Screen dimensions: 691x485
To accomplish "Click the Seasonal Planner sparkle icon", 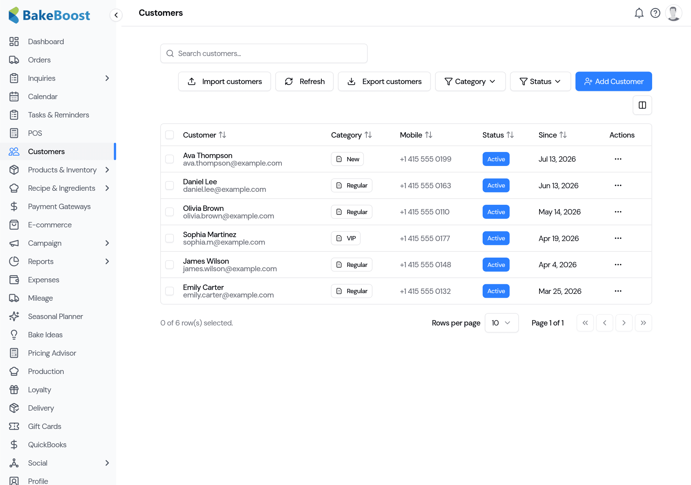I will 14,317.
